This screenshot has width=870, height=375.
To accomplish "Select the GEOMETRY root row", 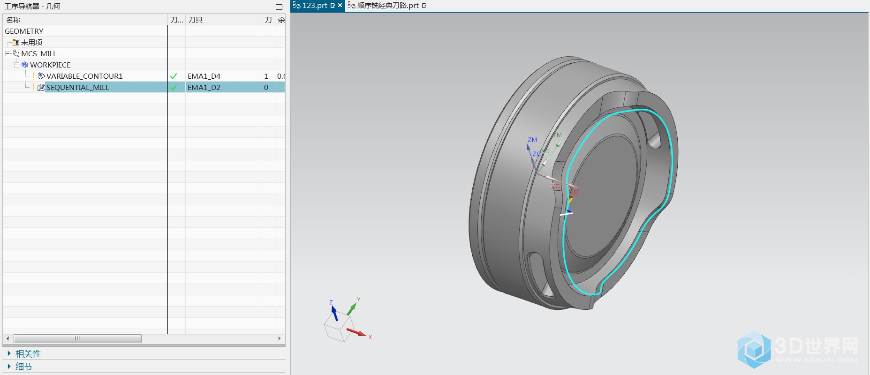I will [x=24, y=31].
